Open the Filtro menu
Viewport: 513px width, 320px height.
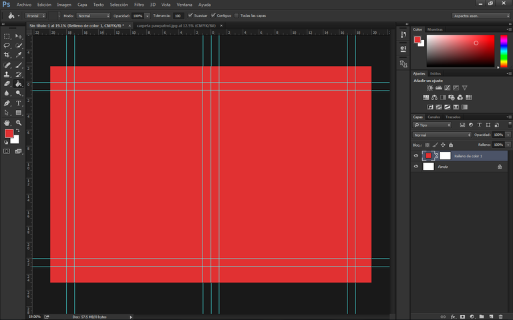139,5
